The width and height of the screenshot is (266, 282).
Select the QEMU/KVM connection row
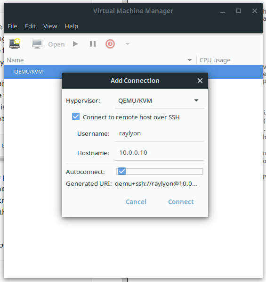click(133, 72)
